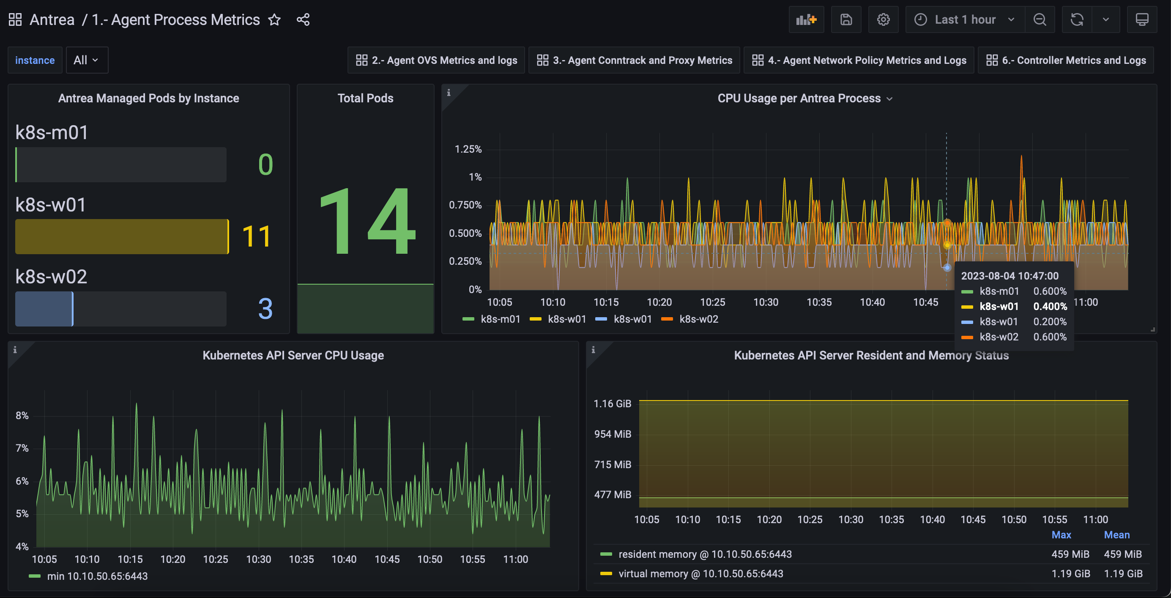This screenshot has height=598, width=1171.
Task: Show info for API Server Memory Status panel
Action: pyautogui.click(x=593, y=350)
